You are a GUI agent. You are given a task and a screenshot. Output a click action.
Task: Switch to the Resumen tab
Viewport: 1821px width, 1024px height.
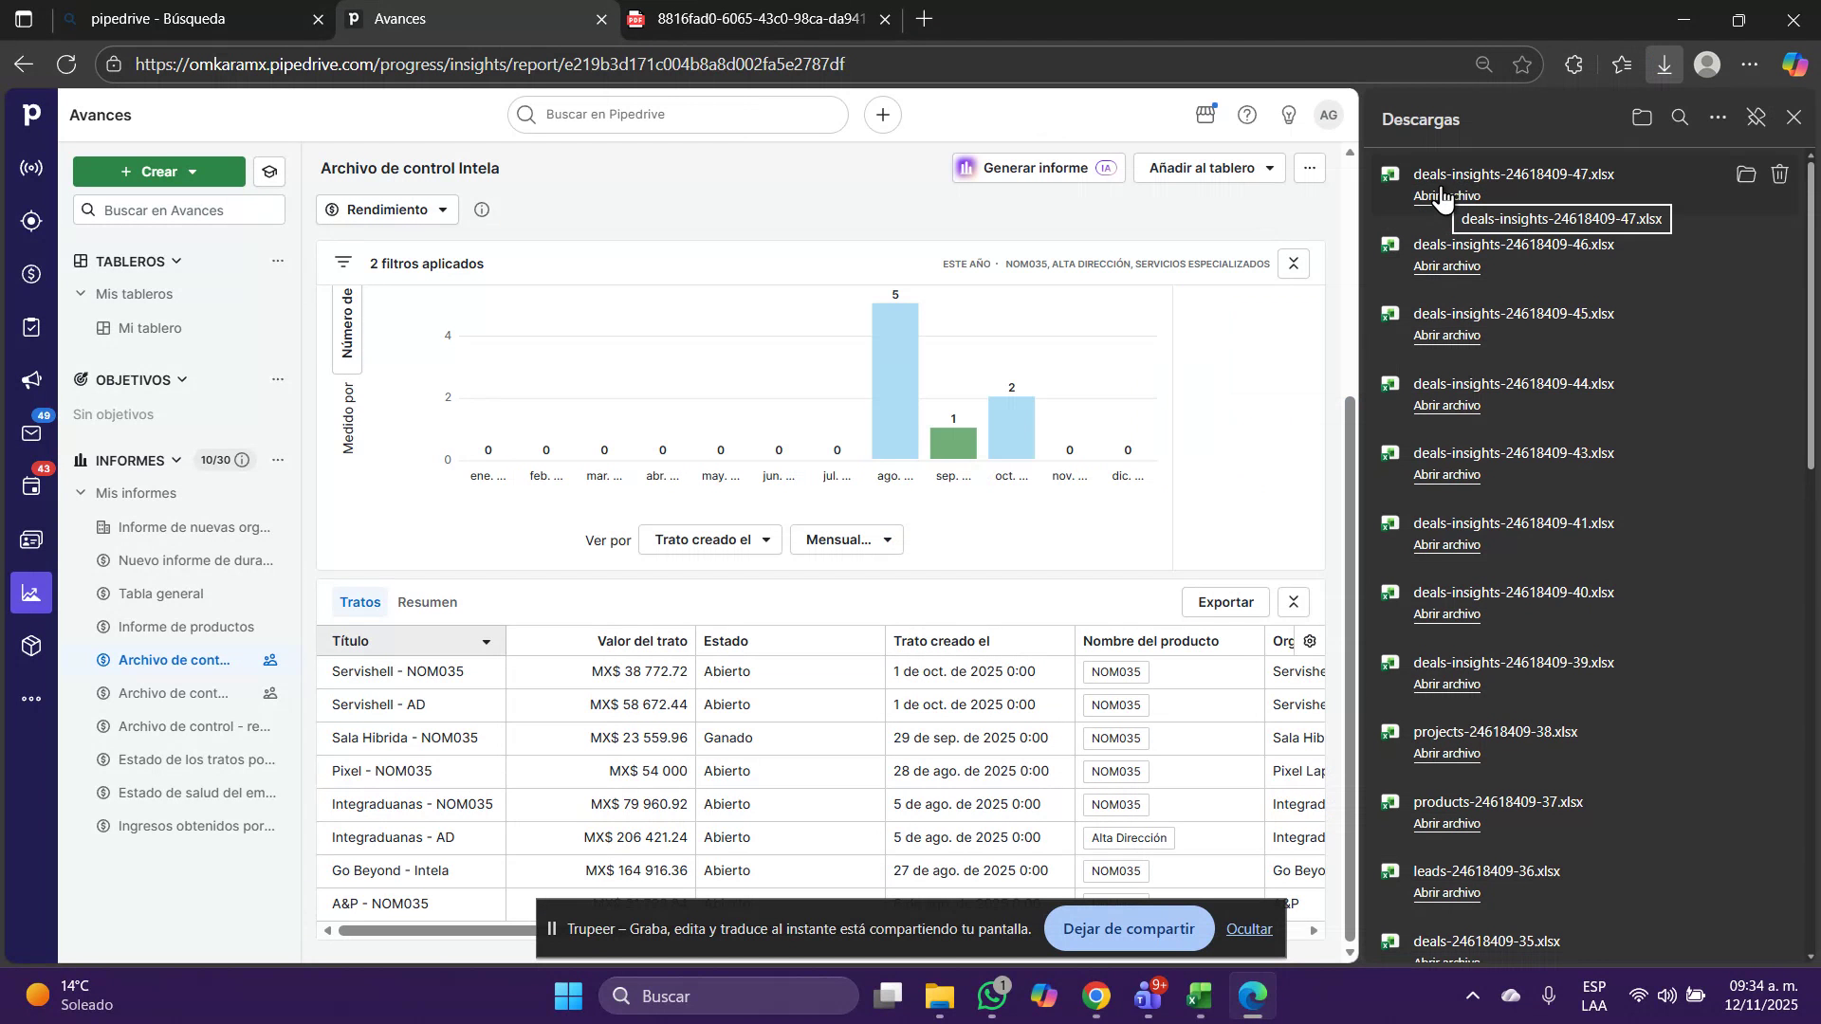[427, 603]
